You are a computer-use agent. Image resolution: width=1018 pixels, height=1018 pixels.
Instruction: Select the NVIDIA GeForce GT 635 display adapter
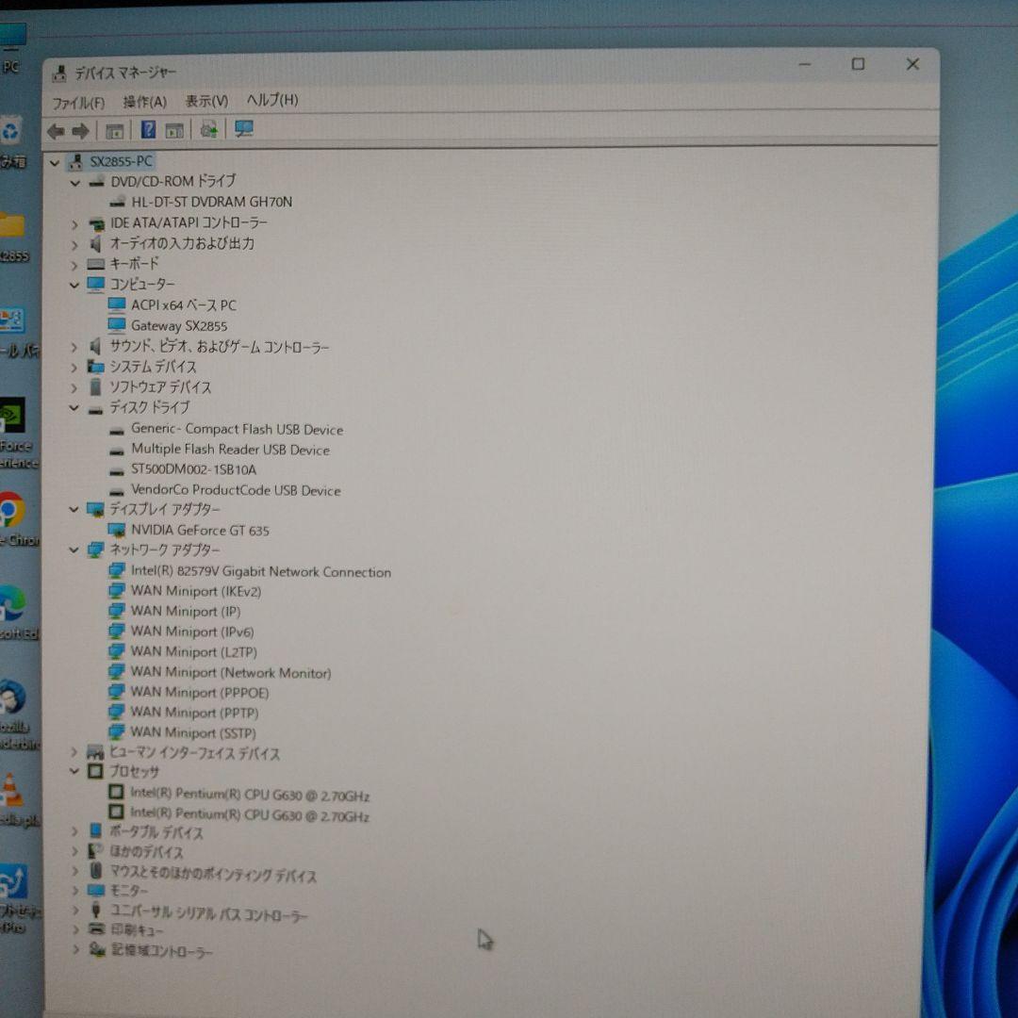click(x=198, y=531)
